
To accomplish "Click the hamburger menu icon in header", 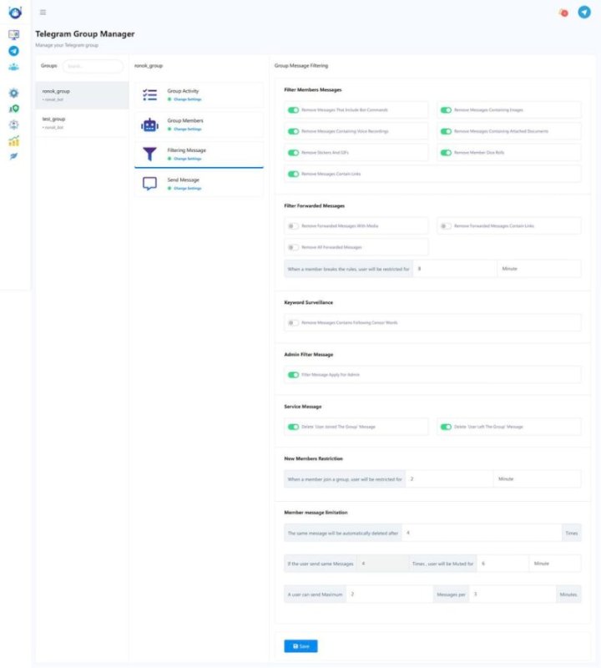I will [43, 13].
